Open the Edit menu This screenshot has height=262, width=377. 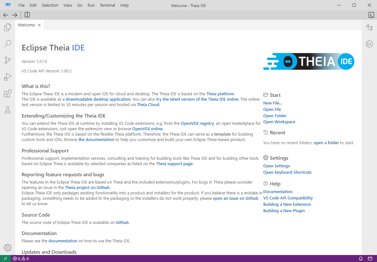click(33, 5)
